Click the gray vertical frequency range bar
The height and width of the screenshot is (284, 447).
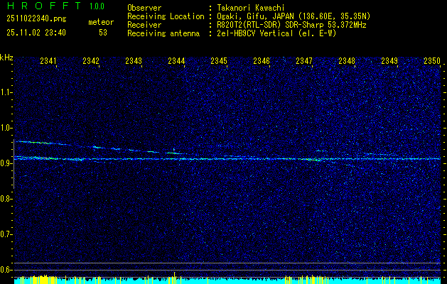click(x=14, y=164)
